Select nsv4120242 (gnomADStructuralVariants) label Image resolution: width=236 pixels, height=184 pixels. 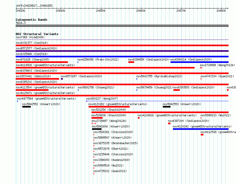[x=202, y=126]
